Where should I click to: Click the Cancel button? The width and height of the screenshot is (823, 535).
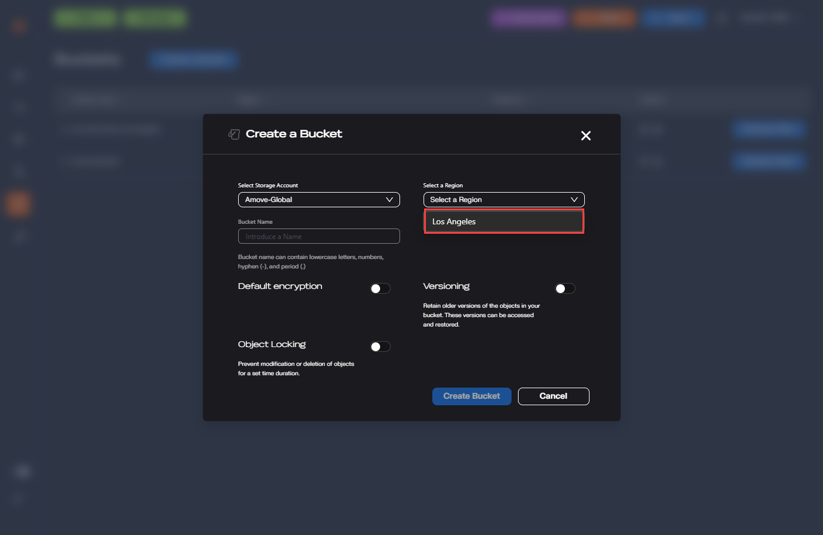(553, 396)
